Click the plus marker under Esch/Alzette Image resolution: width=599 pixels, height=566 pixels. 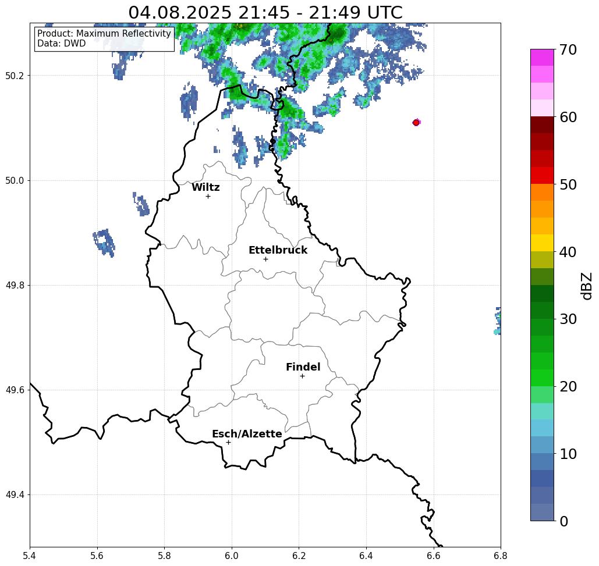point(228,442)
